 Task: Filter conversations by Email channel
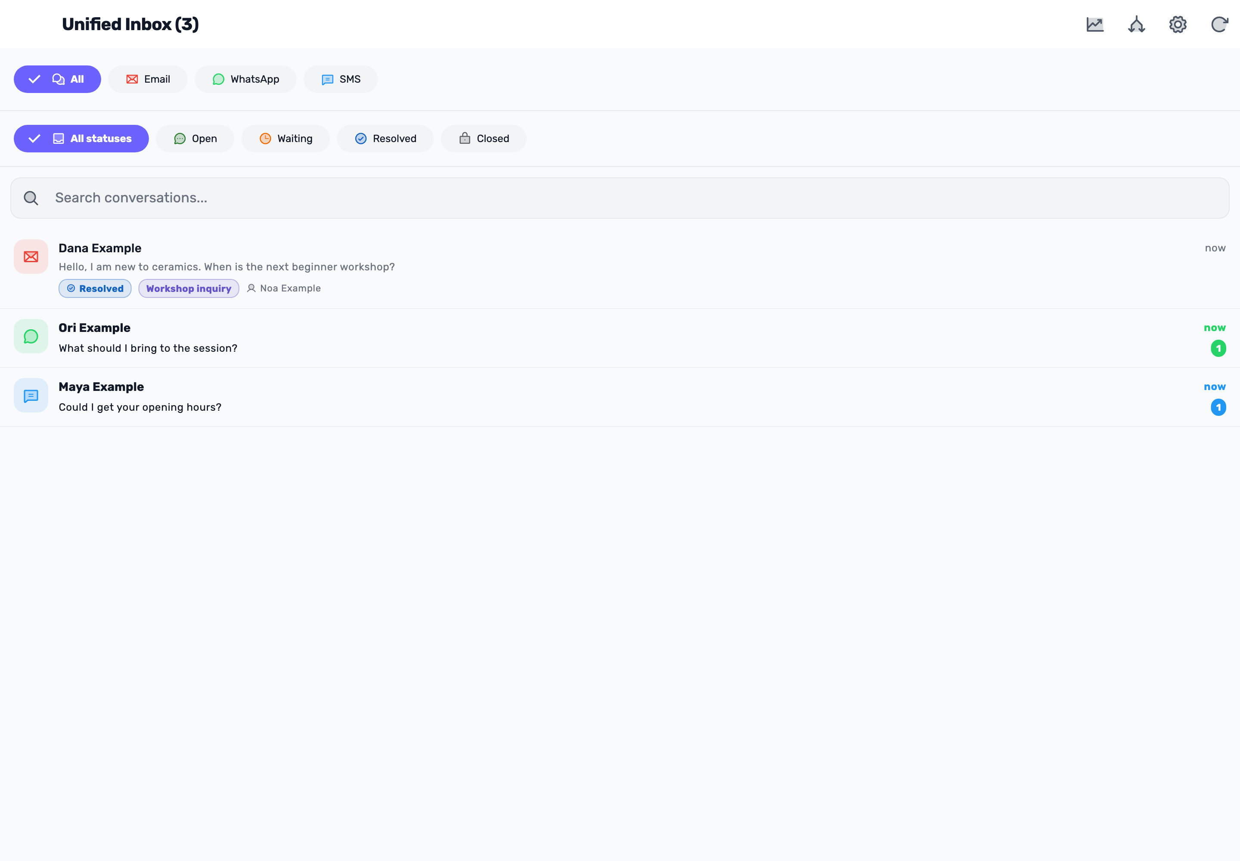pos(148,79)
